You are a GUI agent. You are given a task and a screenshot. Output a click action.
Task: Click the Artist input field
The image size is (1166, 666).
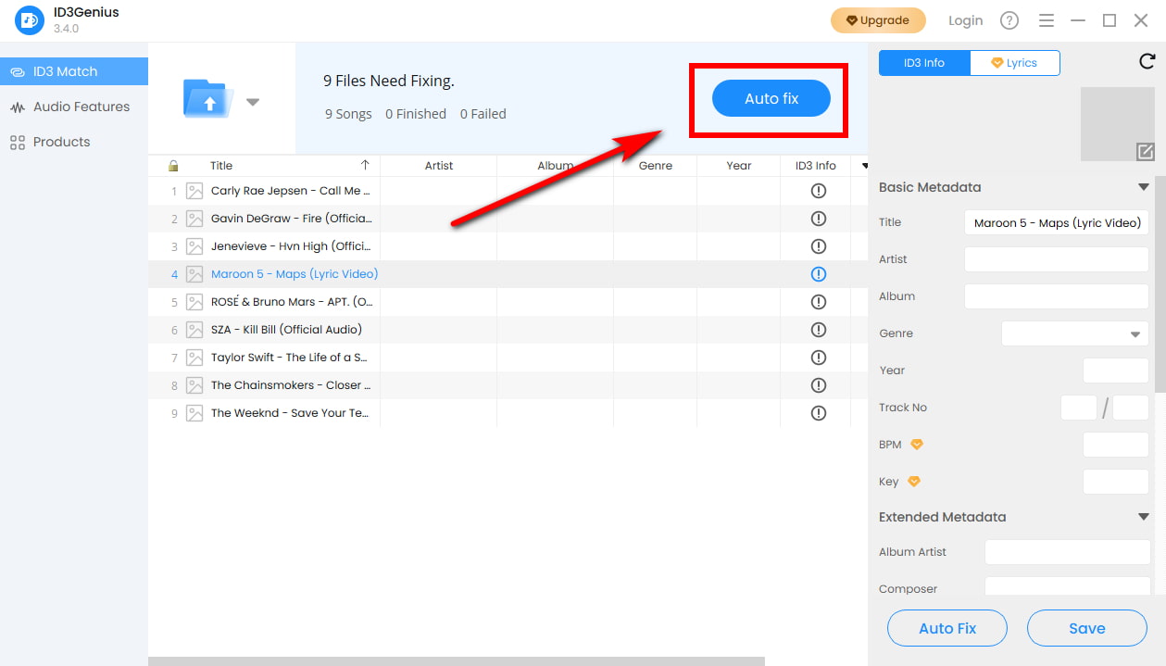click(1056, 259)
